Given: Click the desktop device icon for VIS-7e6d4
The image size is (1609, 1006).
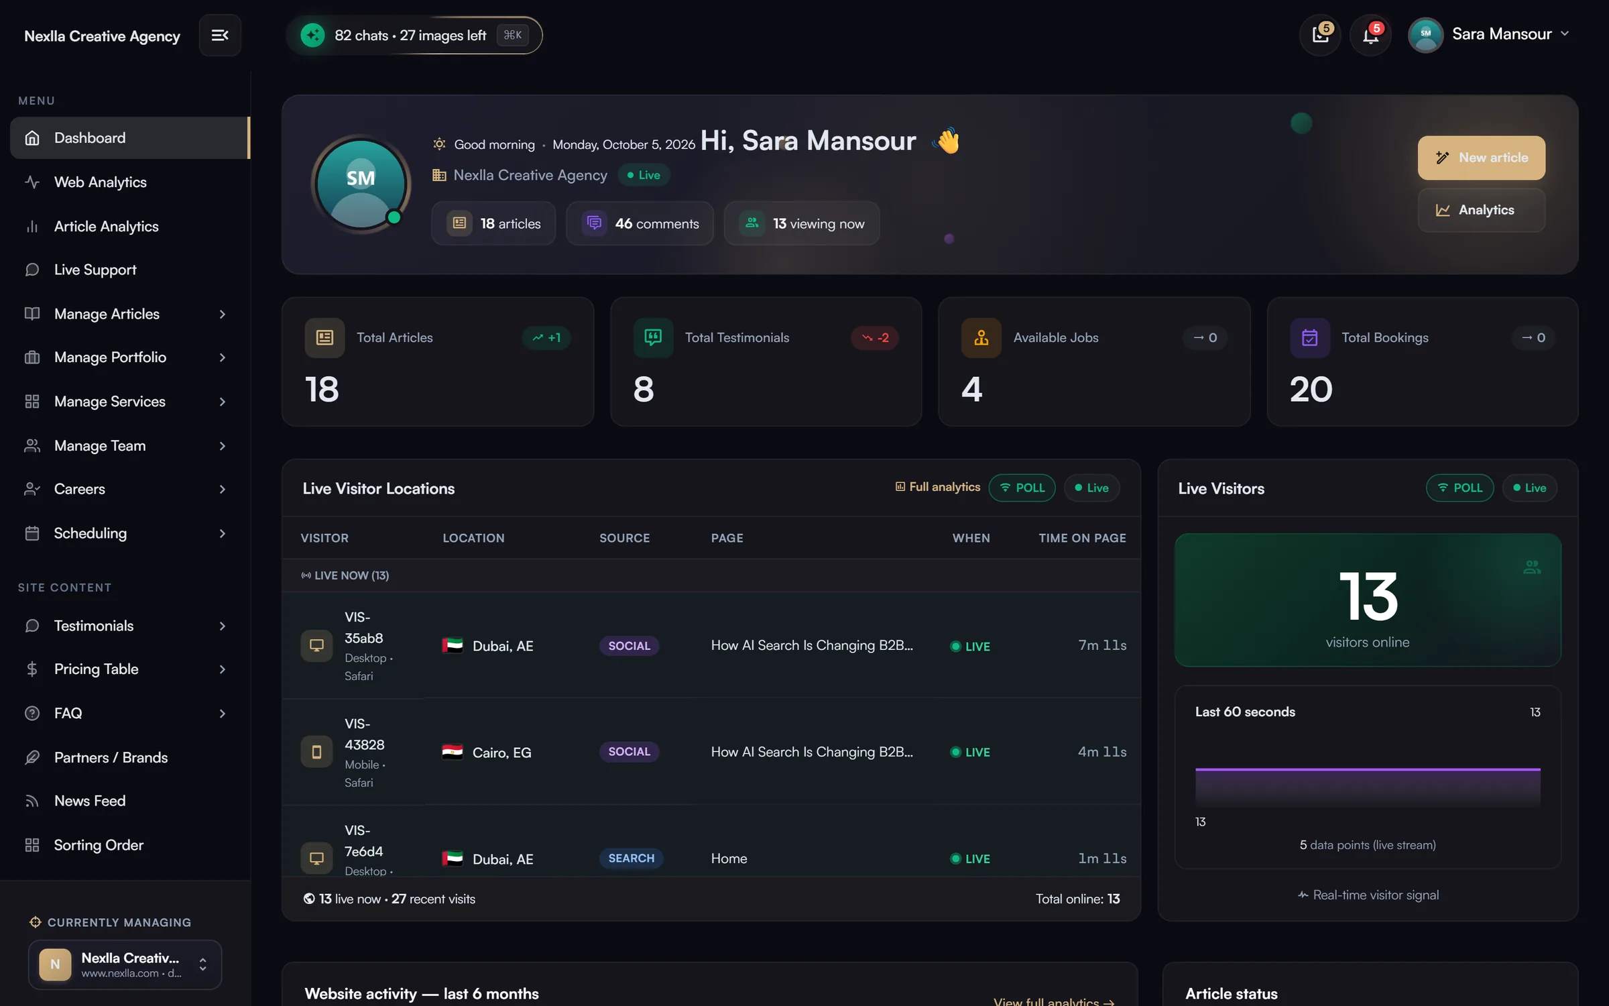Looking at the screenshot, I should (x=316, y=858).
